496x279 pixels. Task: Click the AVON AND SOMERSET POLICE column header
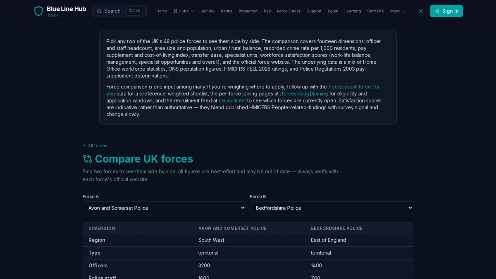tap(232, 228)
